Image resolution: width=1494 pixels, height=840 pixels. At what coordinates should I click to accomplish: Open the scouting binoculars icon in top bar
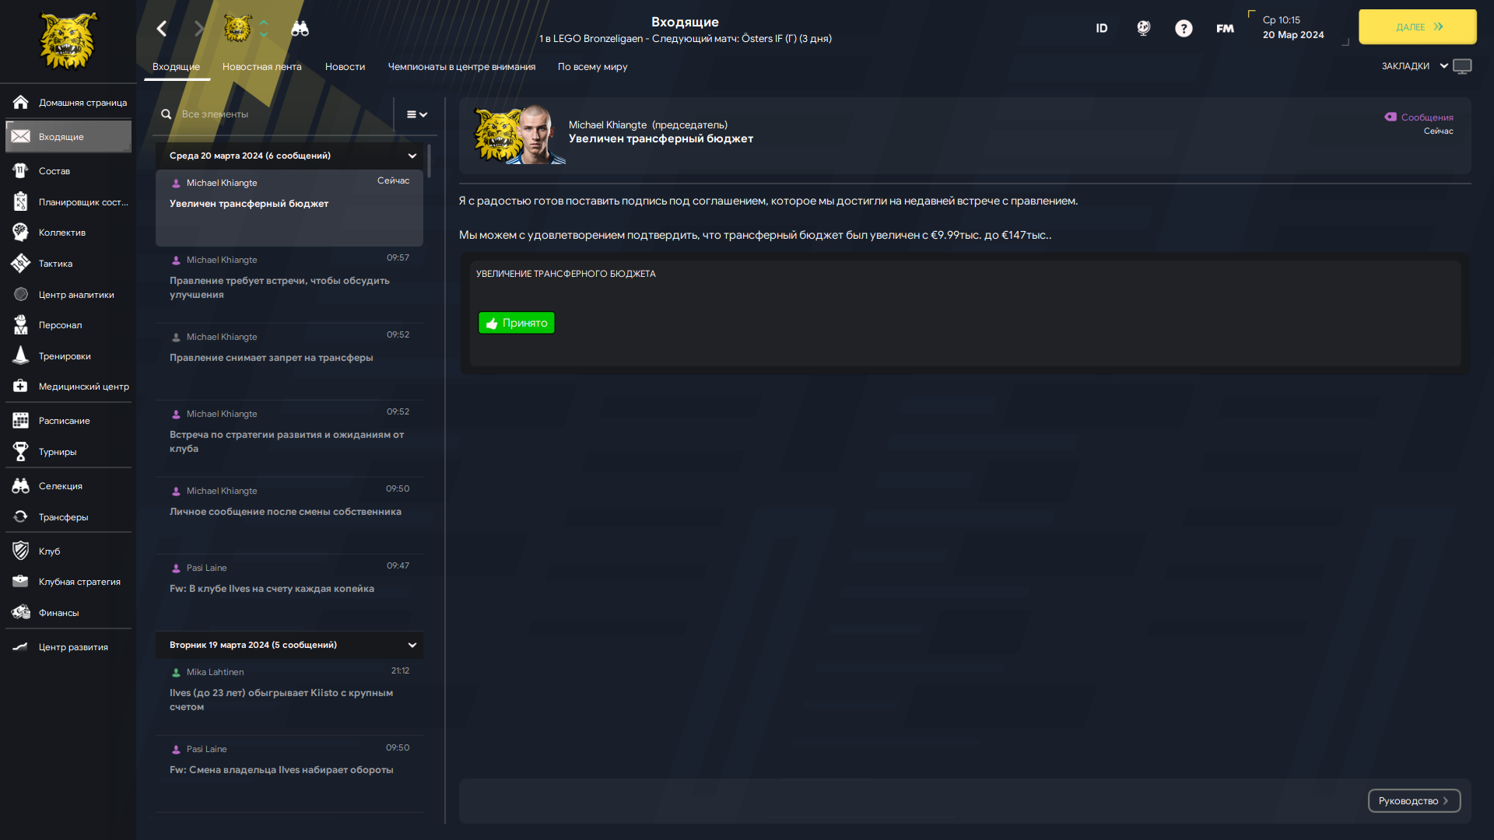coord(300,29)
